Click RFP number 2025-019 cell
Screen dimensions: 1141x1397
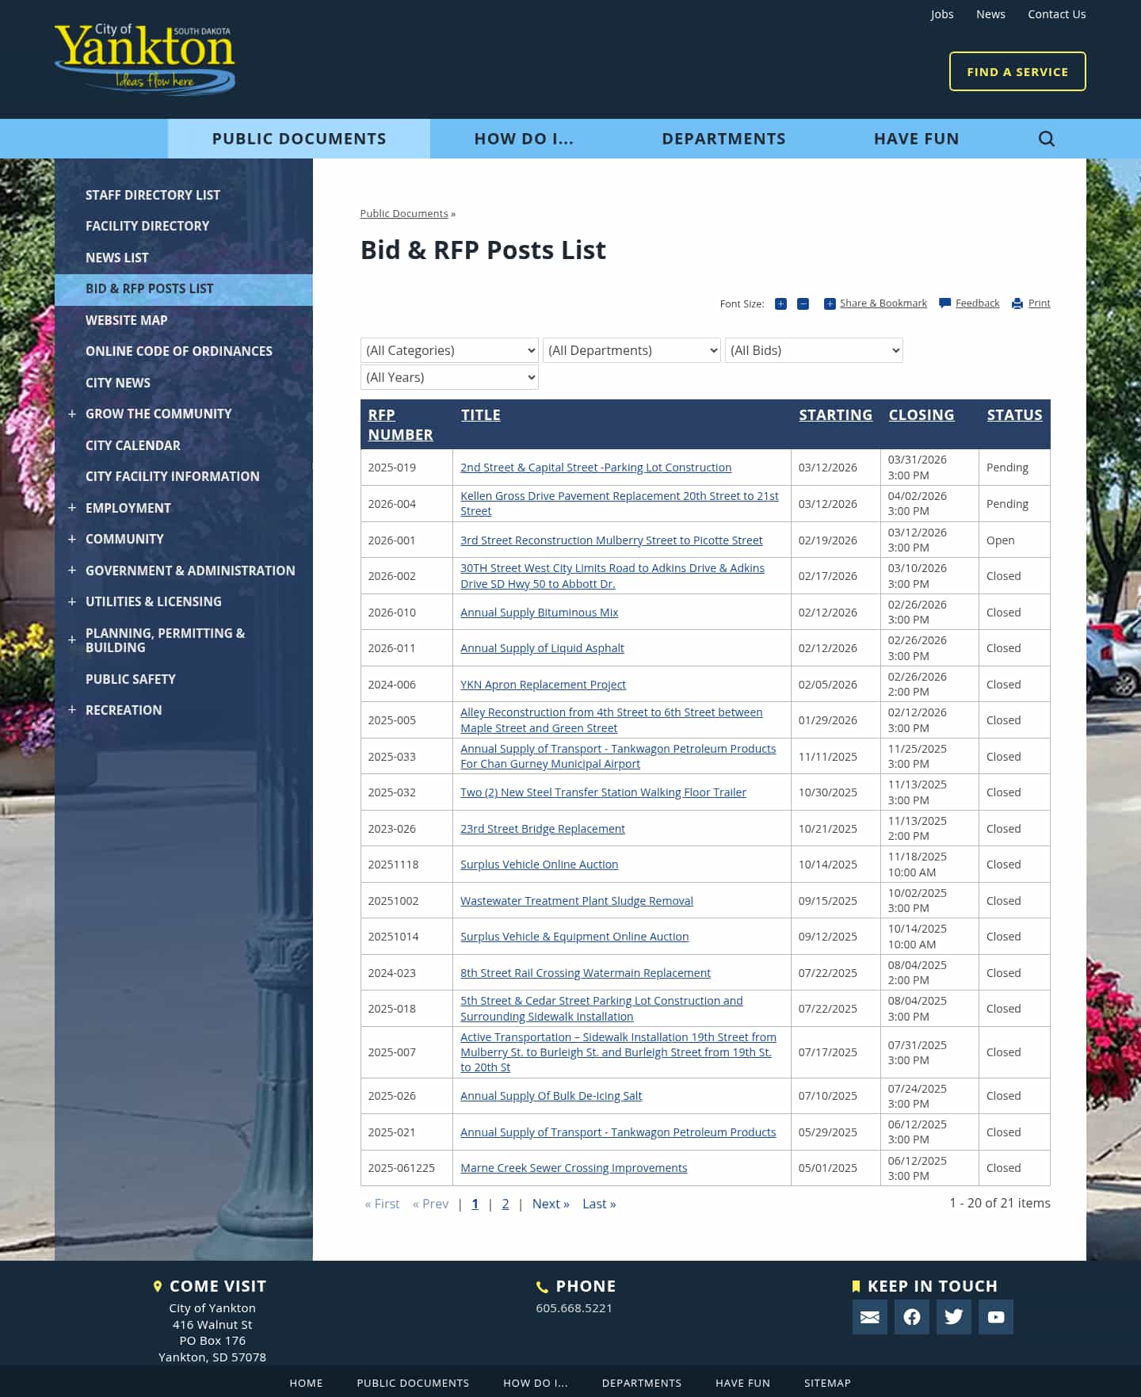tap(406, 468)
